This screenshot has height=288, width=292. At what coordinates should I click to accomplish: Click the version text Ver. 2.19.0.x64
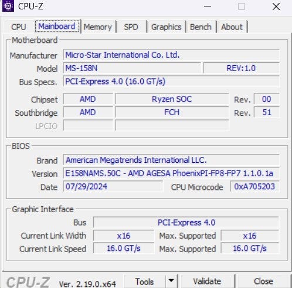point(87,284)
